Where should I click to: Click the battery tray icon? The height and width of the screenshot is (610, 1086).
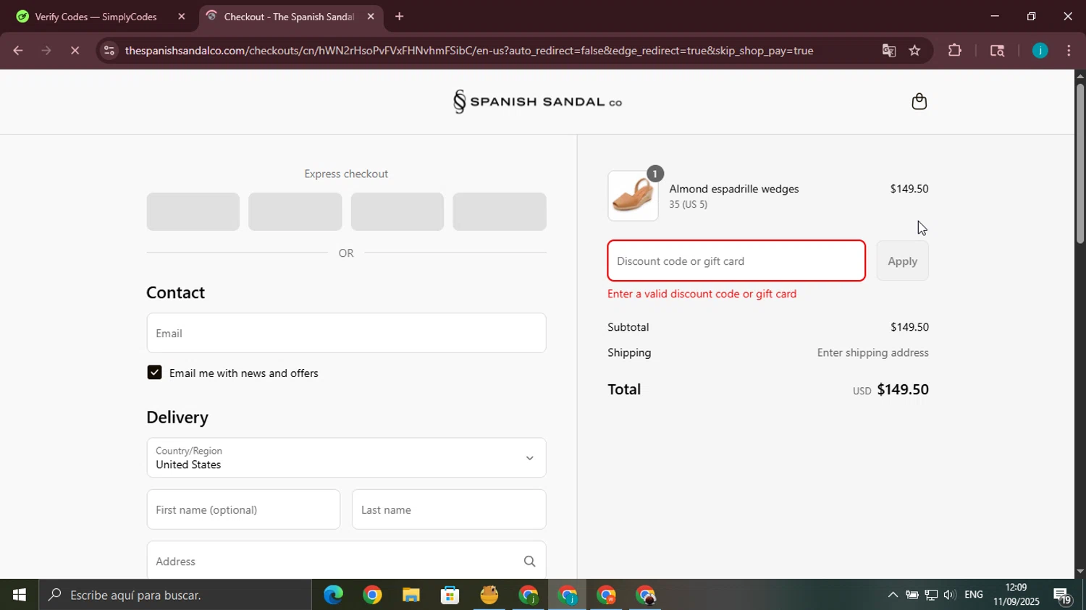(x=912, y=595)
